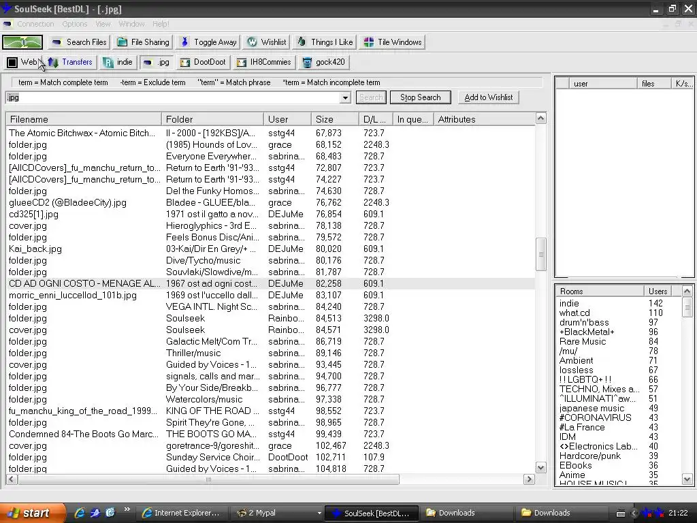
Task: Click Tile Windows toolbar button
Action: (x=393, y=42)
